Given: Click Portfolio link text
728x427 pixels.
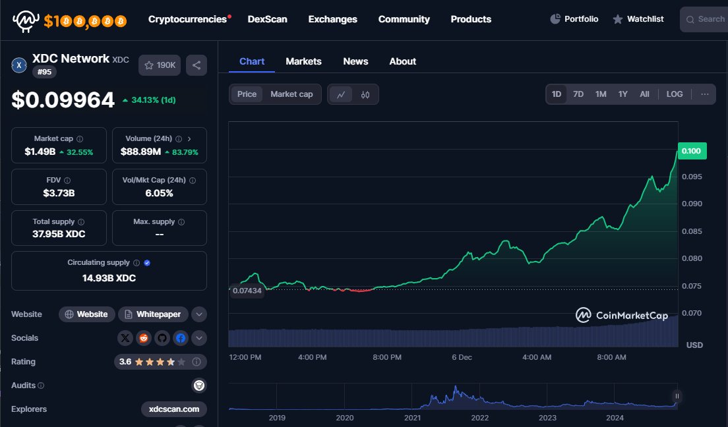Looking at the screenshot, I should tap(582, 19).
